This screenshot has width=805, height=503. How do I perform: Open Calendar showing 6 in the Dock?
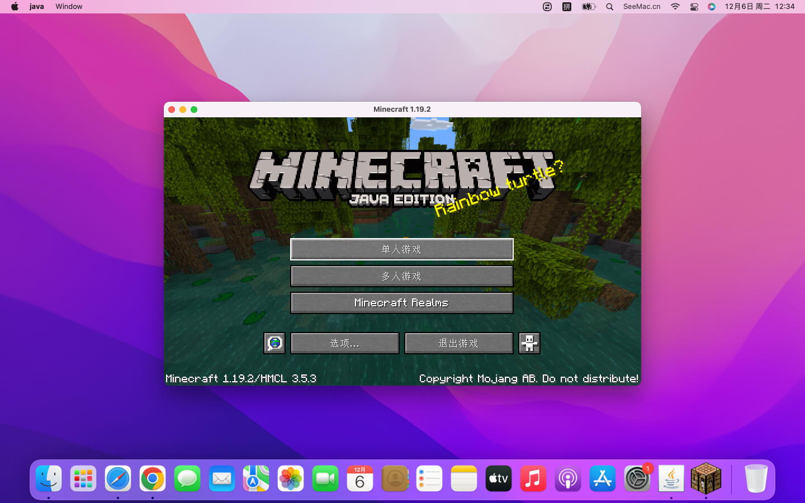360,479
